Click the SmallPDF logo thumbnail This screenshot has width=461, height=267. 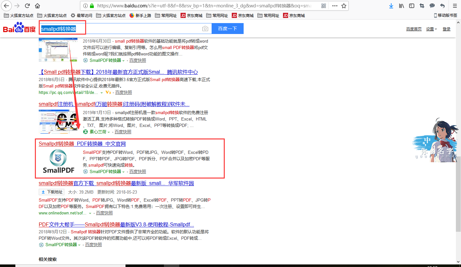tap(59, 161)
